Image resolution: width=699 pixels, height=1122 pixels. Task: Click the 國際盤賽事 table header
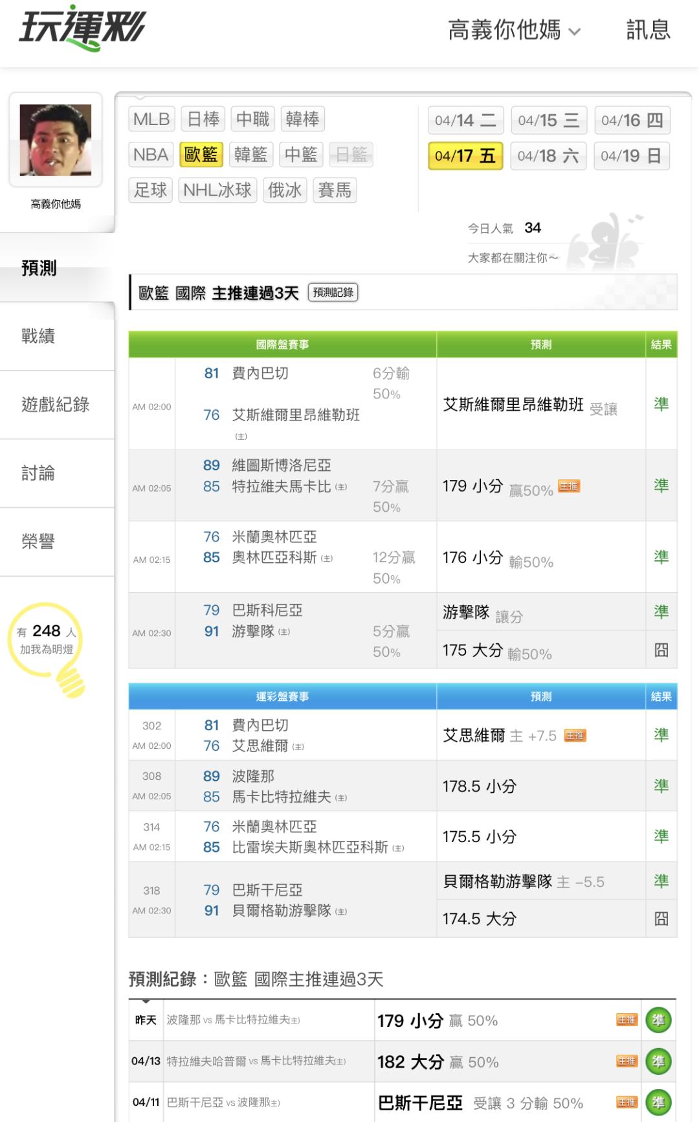pyautogui.click(x=282, y=345)
